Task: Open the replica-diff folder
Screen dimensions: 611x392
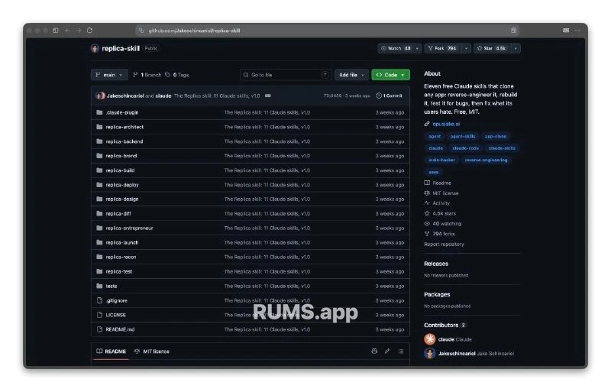Action: [118, 213]
